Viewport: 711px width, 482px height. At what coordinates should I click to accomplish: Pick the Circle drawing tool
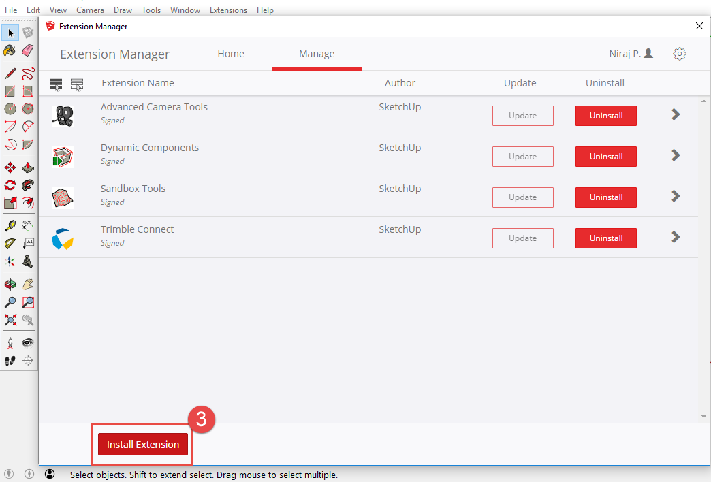[10, 109]
